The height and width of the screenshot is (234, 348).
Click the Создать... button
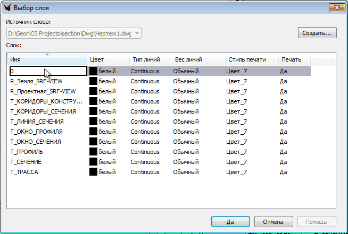point(317,33)
